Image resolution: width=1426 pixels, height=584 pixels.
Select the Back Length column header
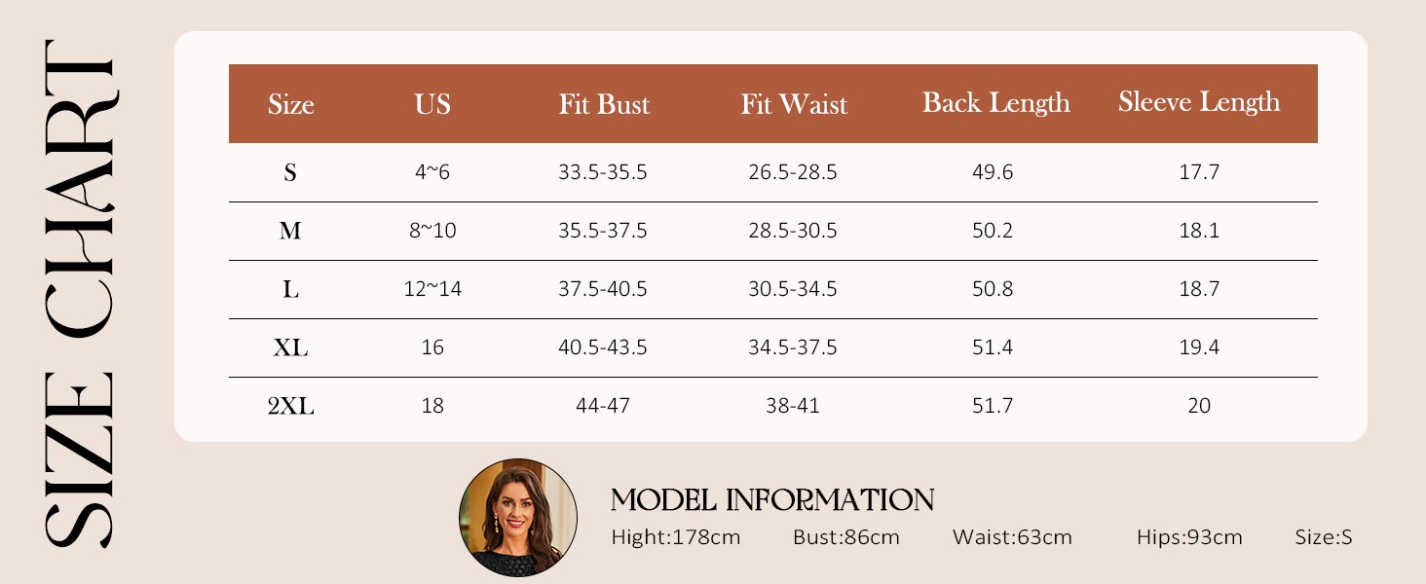996,103
